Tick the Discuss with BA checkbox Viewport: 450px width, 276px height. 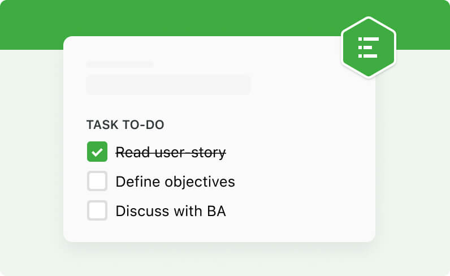(x=97, y=210)
